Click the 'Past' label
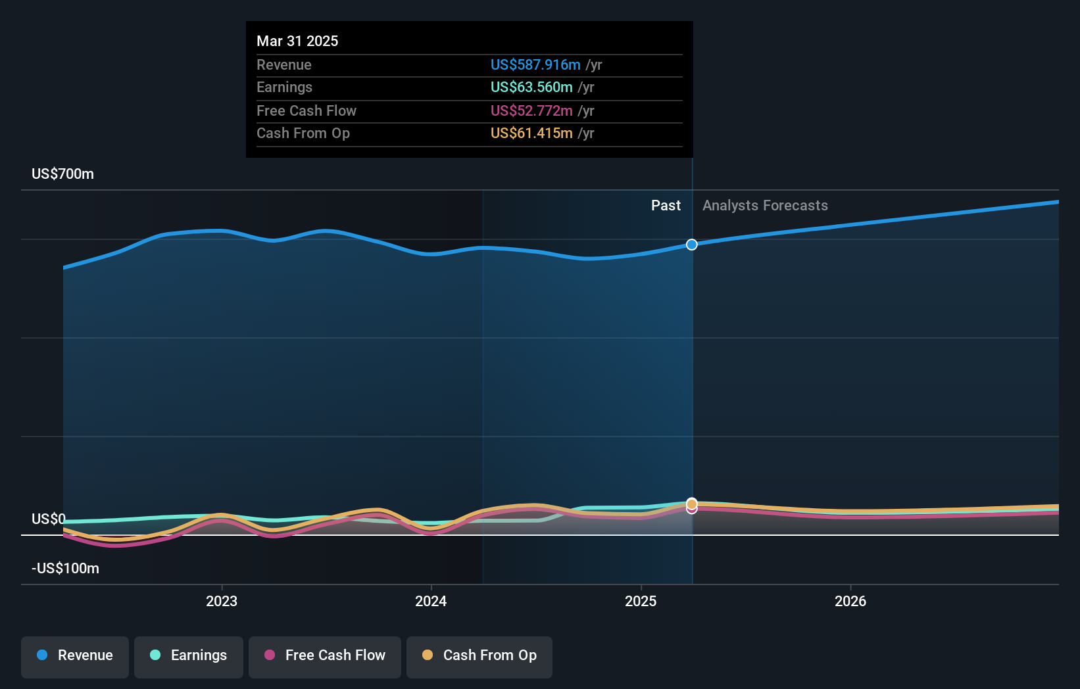The width and height of the screenshot is (1080, 689). pos(666,205)
